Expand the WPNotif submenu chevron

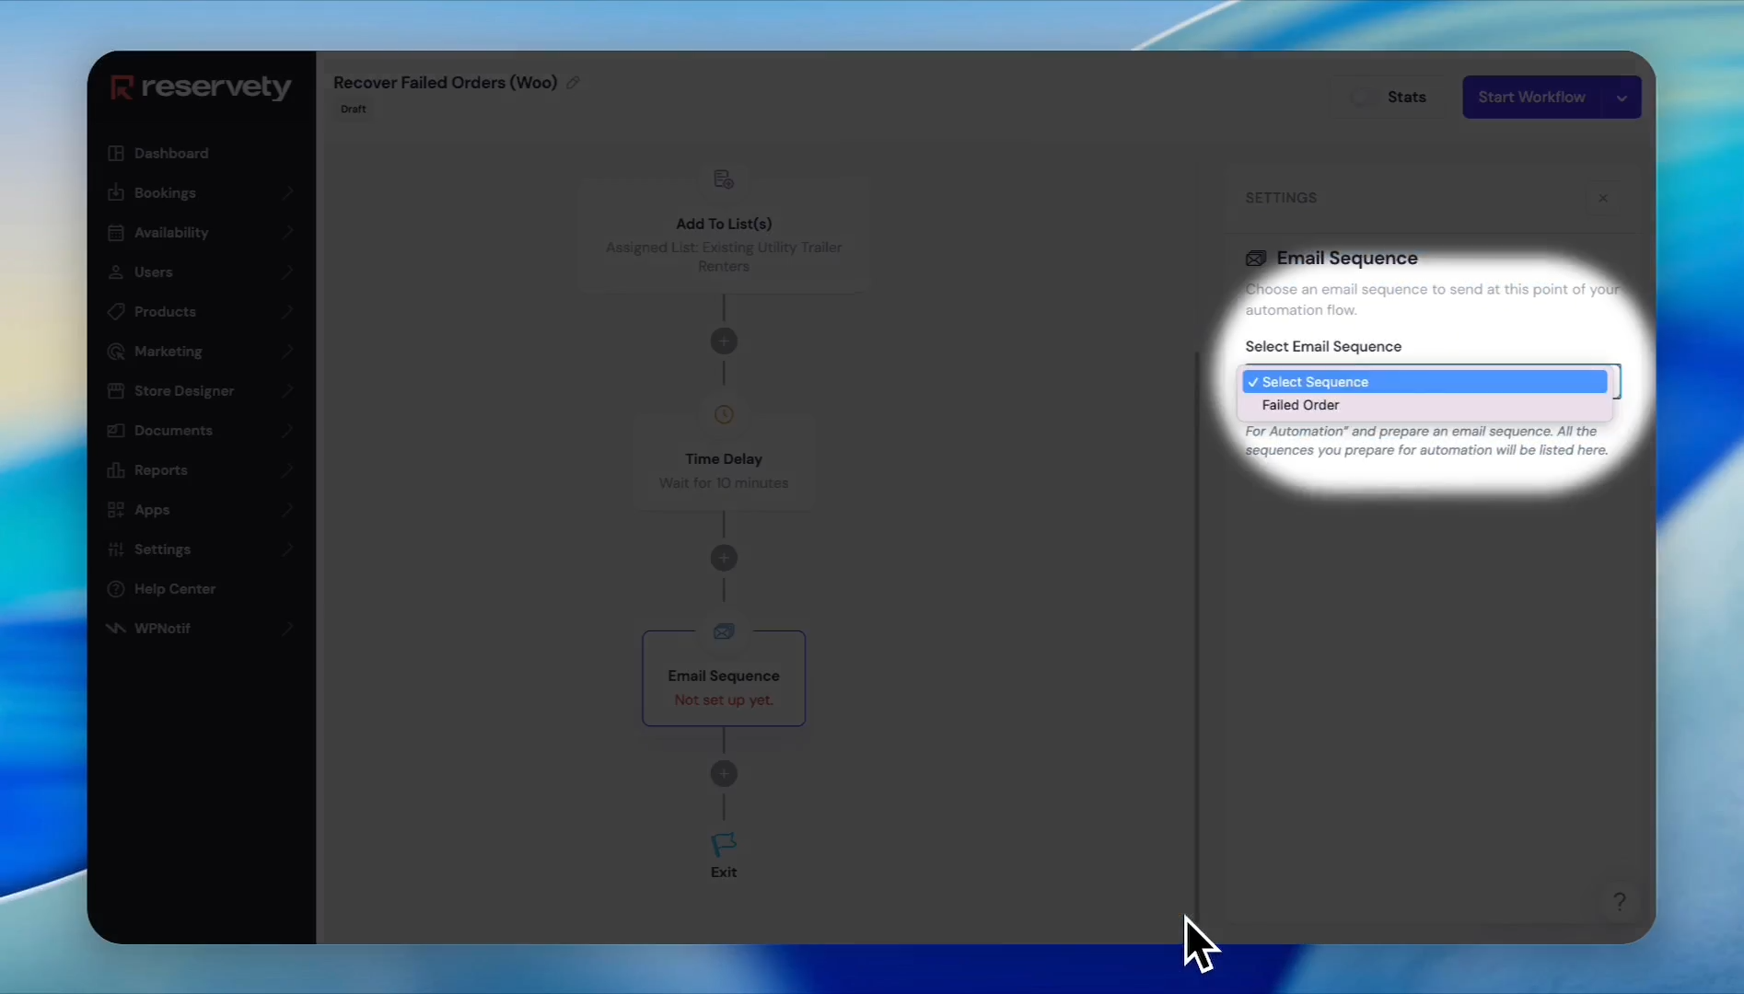(x=288, y=628)
